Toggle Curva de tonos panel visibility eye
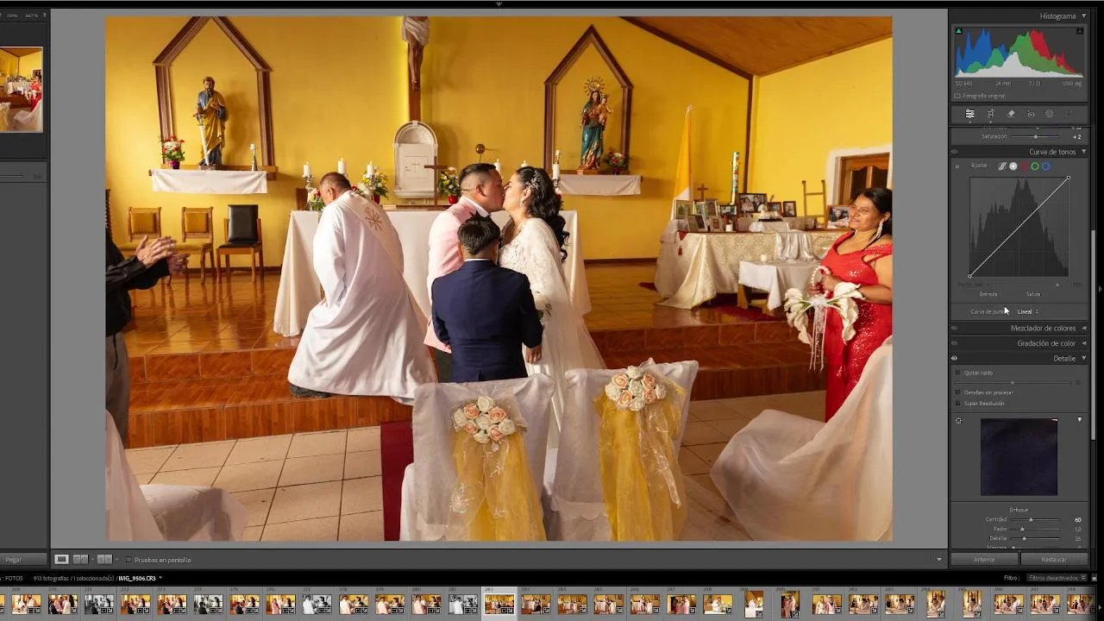 pos(954,152)
